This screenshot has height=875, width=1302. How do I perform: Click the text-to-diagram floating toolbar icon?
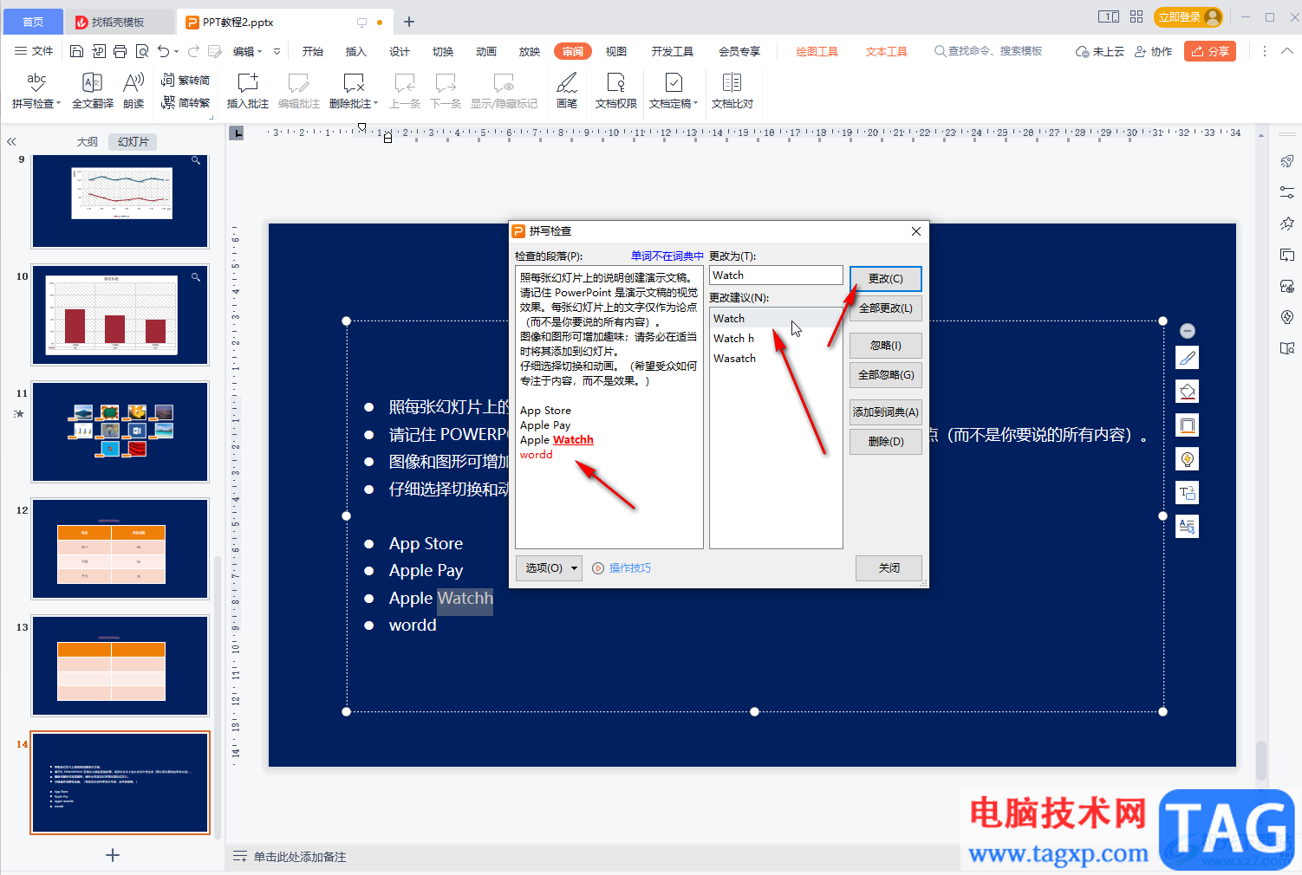[x=1188, y=493]
